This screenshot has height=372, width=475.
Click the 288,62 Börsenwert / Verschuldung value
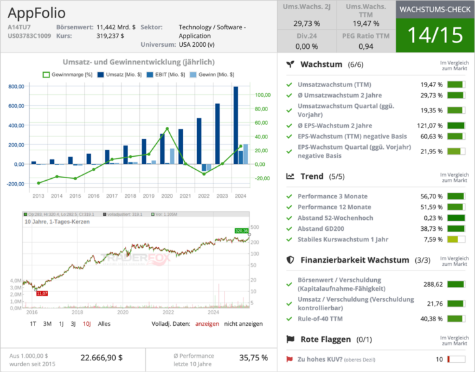tap(433, 284)
